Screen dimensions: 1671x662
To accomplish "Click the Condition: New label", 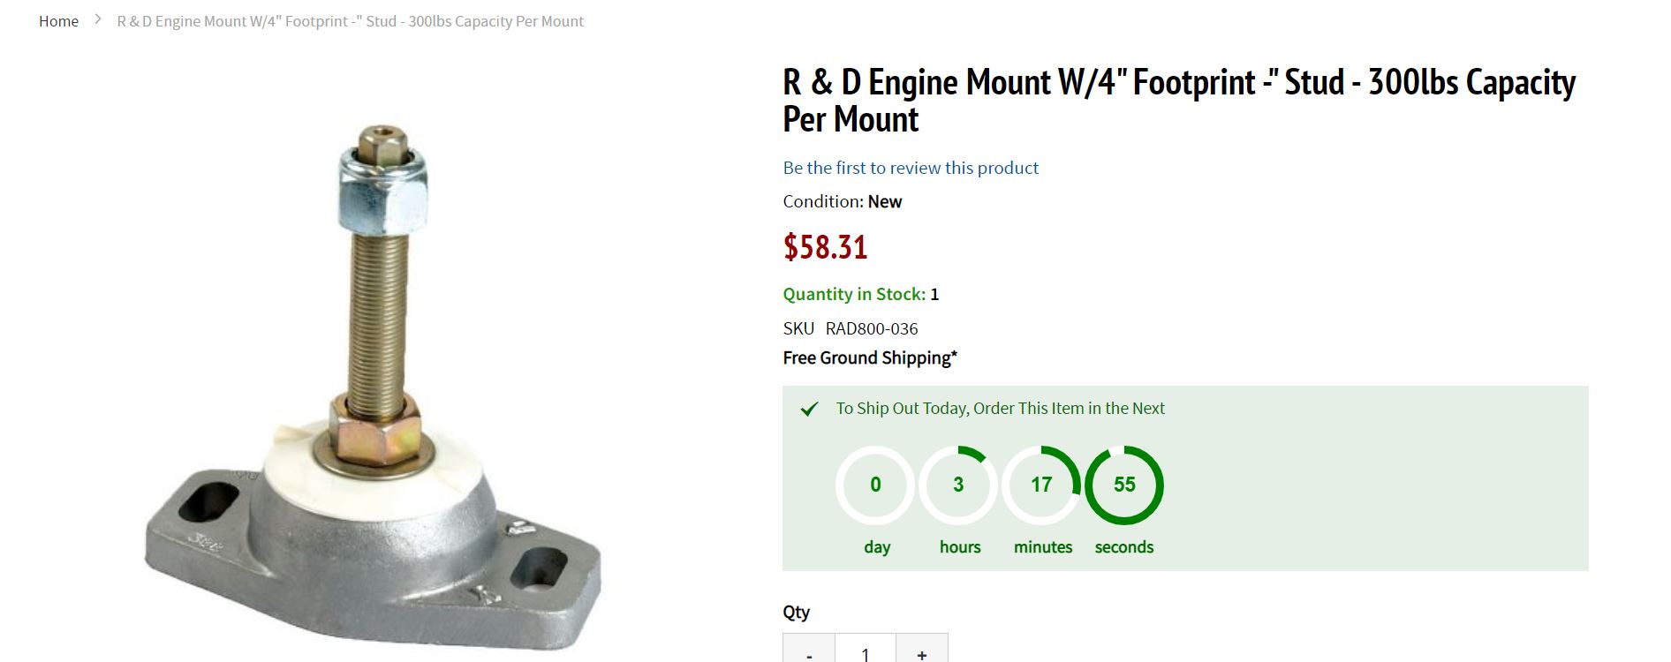I will click(x=842, y=201).
